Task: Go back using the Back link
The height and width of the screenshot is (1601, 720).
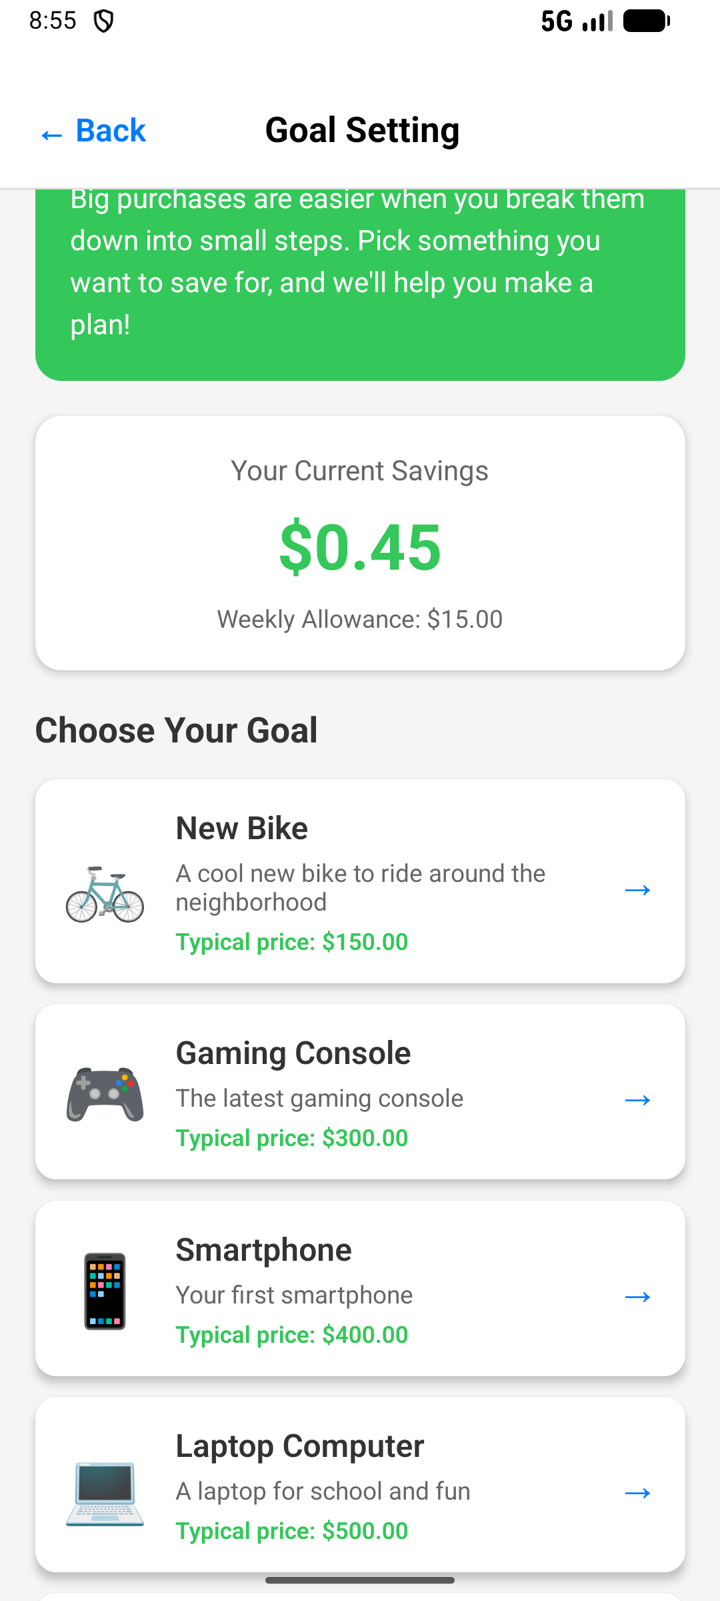Action: click(93, 131)
